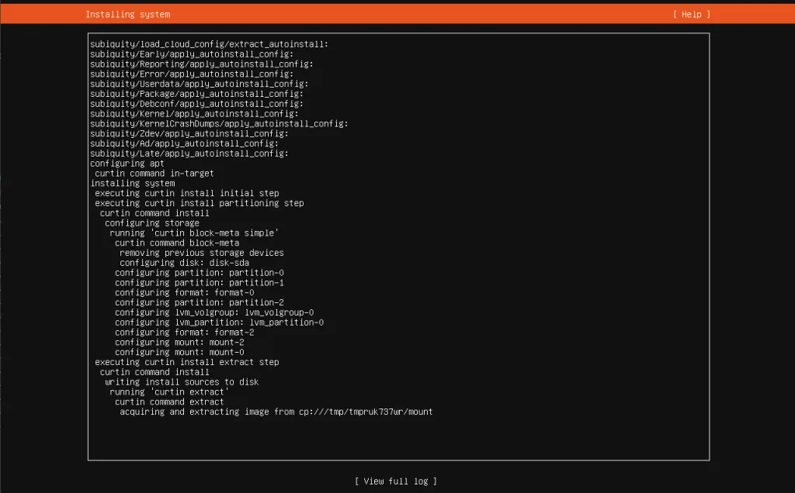Click 'writing install sources to disk' line
795x493 pixels.
click(x=182, y=382)
